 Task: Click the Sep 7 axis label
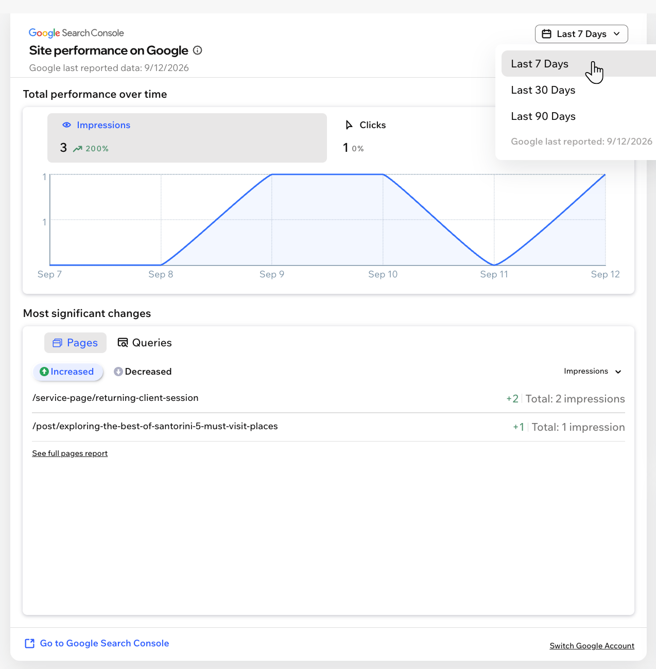tap(49, 274)
